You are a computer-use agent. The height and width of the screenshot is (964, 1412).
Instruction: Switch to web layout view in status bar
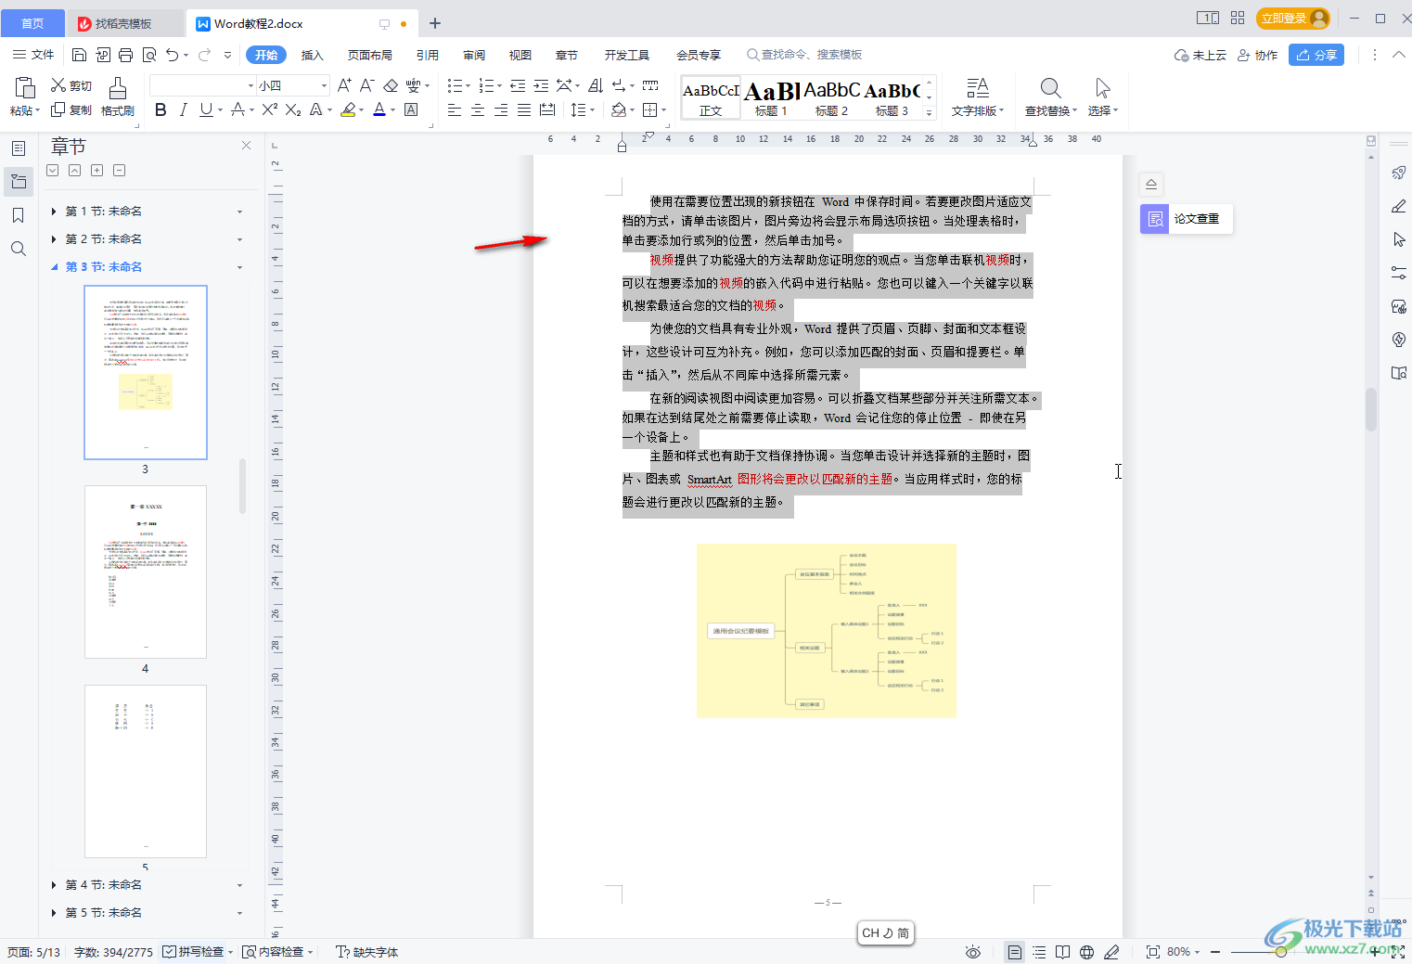click(x=1086, y=952)
